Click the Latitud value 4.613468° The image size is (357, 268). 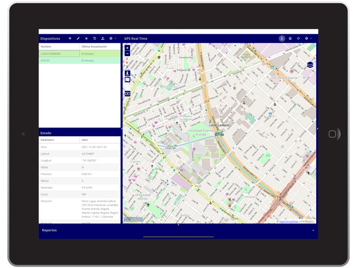coord(88,154)
